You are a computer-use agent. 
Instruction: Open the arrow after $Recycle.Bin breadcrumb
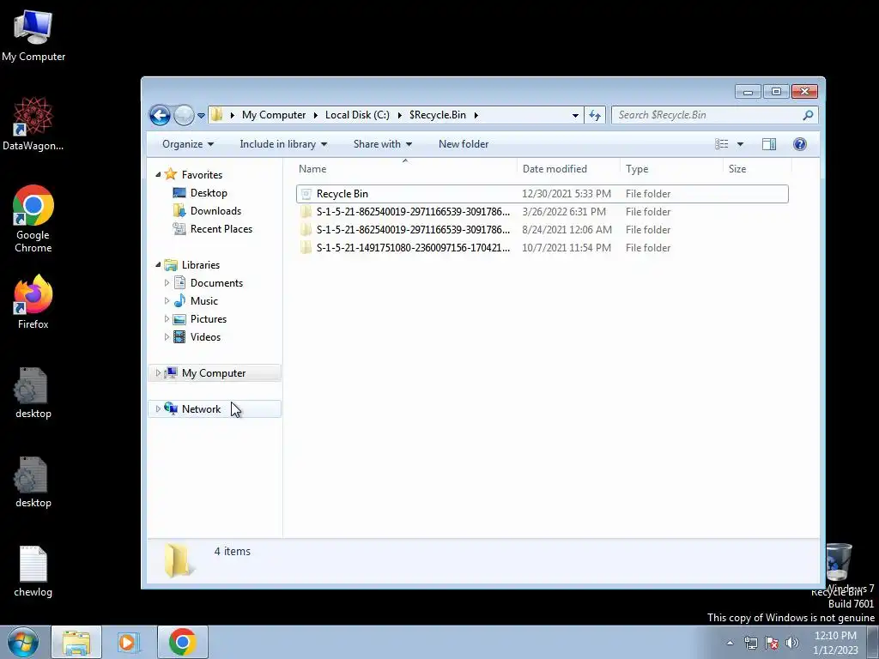tap(476, 115)
